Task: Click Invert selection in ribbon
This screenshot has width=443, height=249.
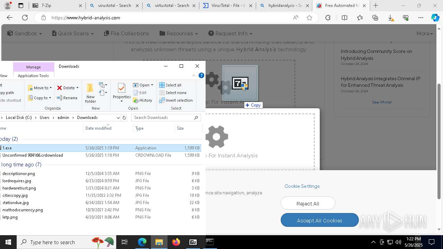Action: pyautogui.click(x=176, y=100)
